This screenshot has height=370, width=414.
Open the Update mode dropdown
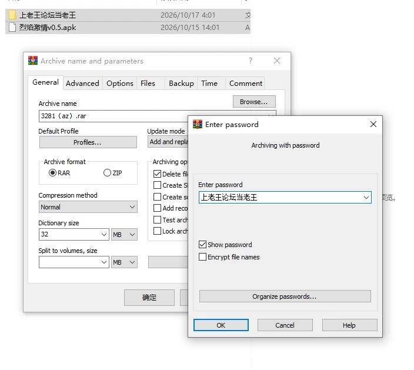pyautogui.click(x=168, y=142)
